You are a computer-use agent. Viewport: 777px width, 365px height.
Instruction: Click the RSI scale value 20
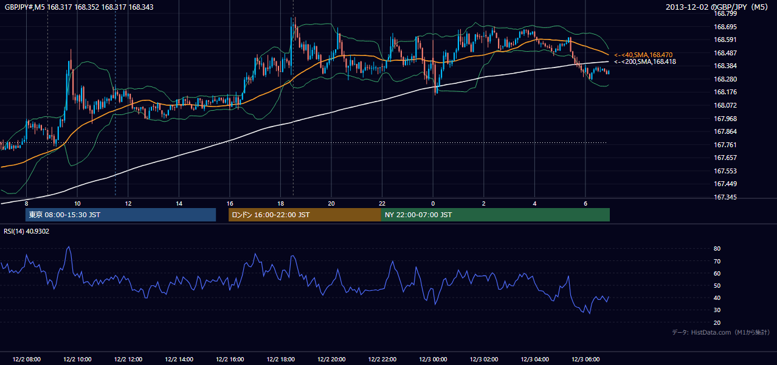pos(717,323)
